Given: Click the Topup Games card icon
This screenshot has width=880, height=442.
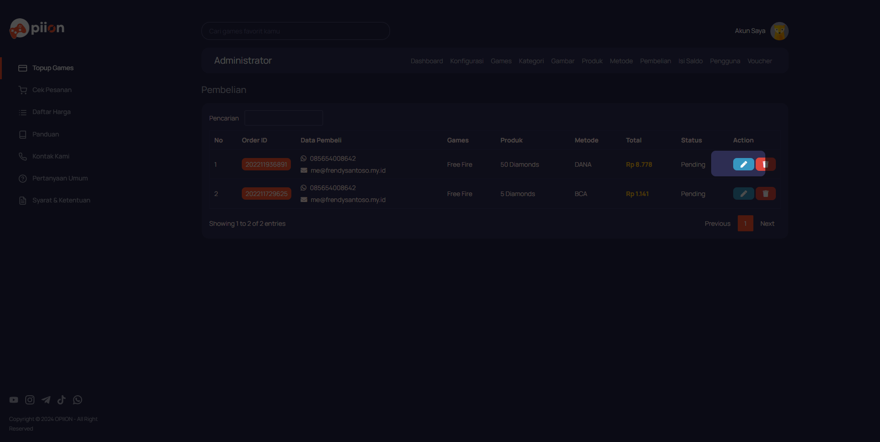Looking at the screenshot, I should (x=22, y=68).
